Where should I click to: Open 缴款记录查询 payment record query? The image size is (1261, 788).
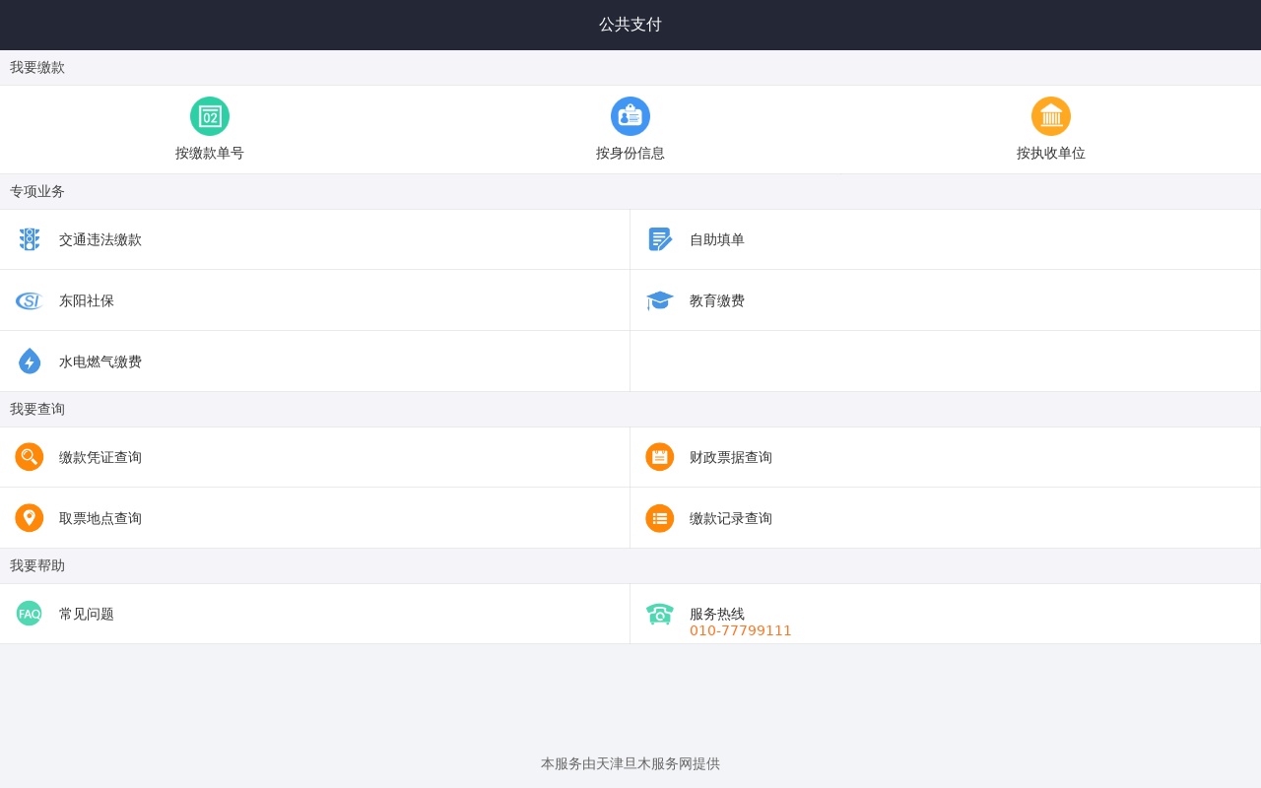coord(731,519)
